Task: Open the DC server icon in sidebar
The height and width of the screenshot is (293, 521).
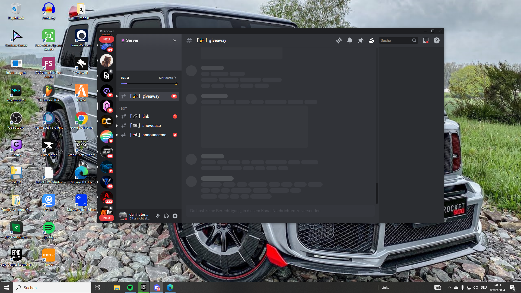Action: [106, 121]
